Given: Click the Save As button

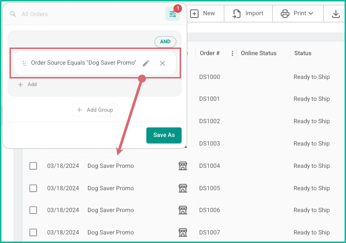Looking at the screenshot, I should [x=164, y=135].
